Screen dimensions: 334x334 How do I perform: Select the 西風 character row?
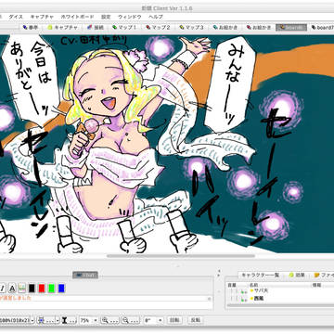(x=280, y=299)
